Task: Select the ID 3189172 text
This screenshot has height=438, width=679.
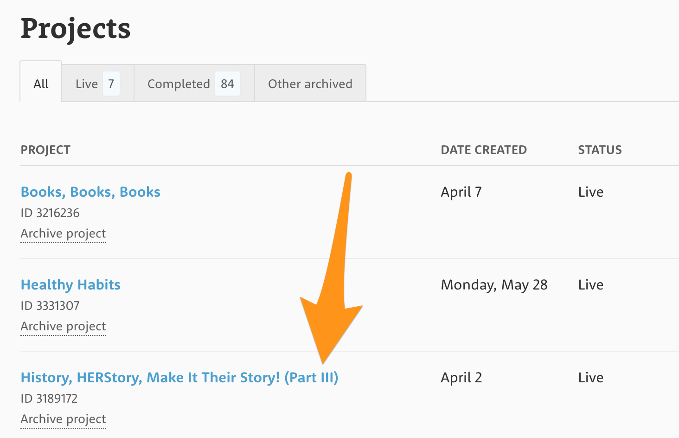Action: 49,399
